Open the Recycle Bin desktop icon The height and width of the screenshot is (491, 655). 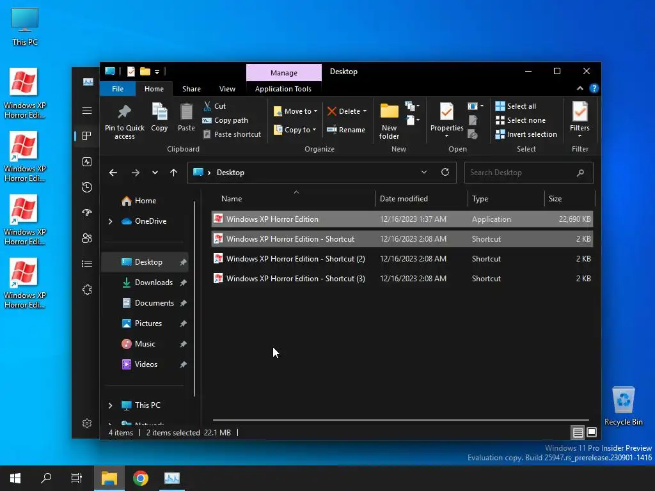click(623, 406)
